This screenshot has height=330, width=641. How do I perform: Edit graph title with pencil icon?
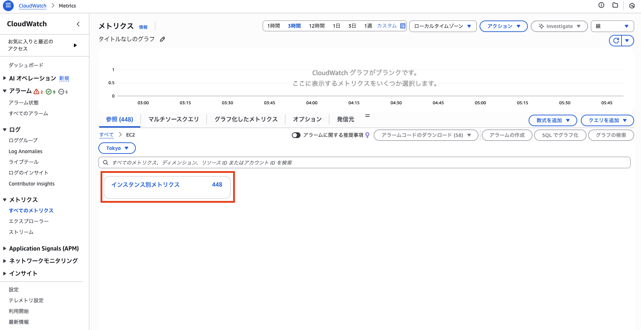[x=163, y=39]
